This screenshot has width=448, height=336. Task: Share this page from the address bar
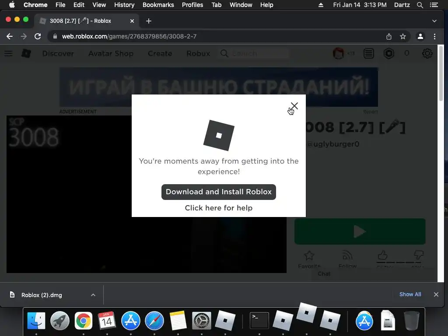click(389, 36)
